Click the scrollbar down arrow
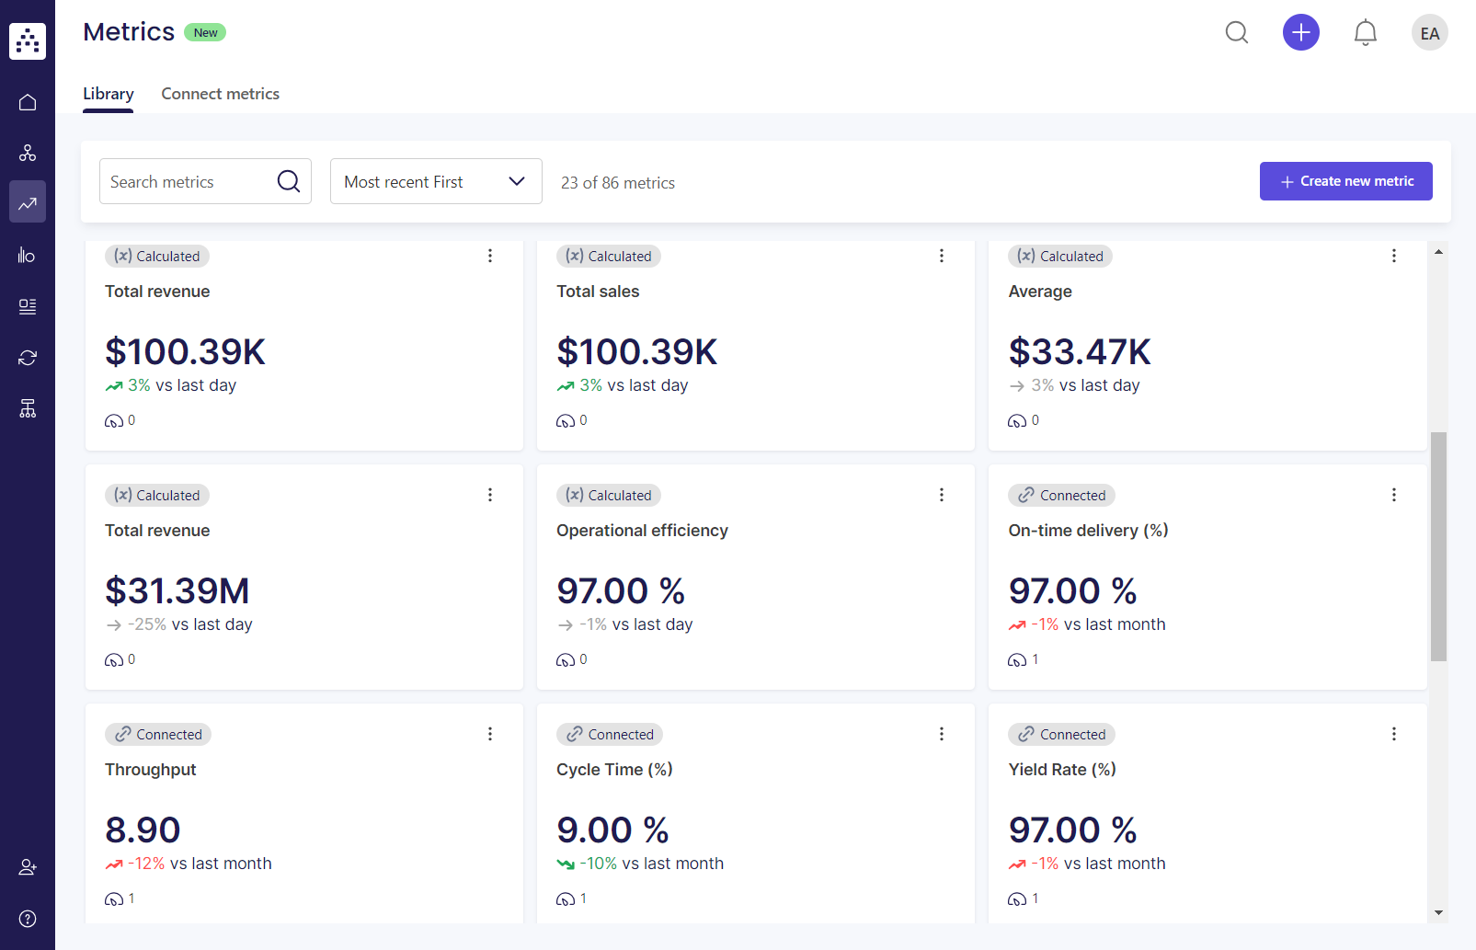 [x=1438, y=913]
